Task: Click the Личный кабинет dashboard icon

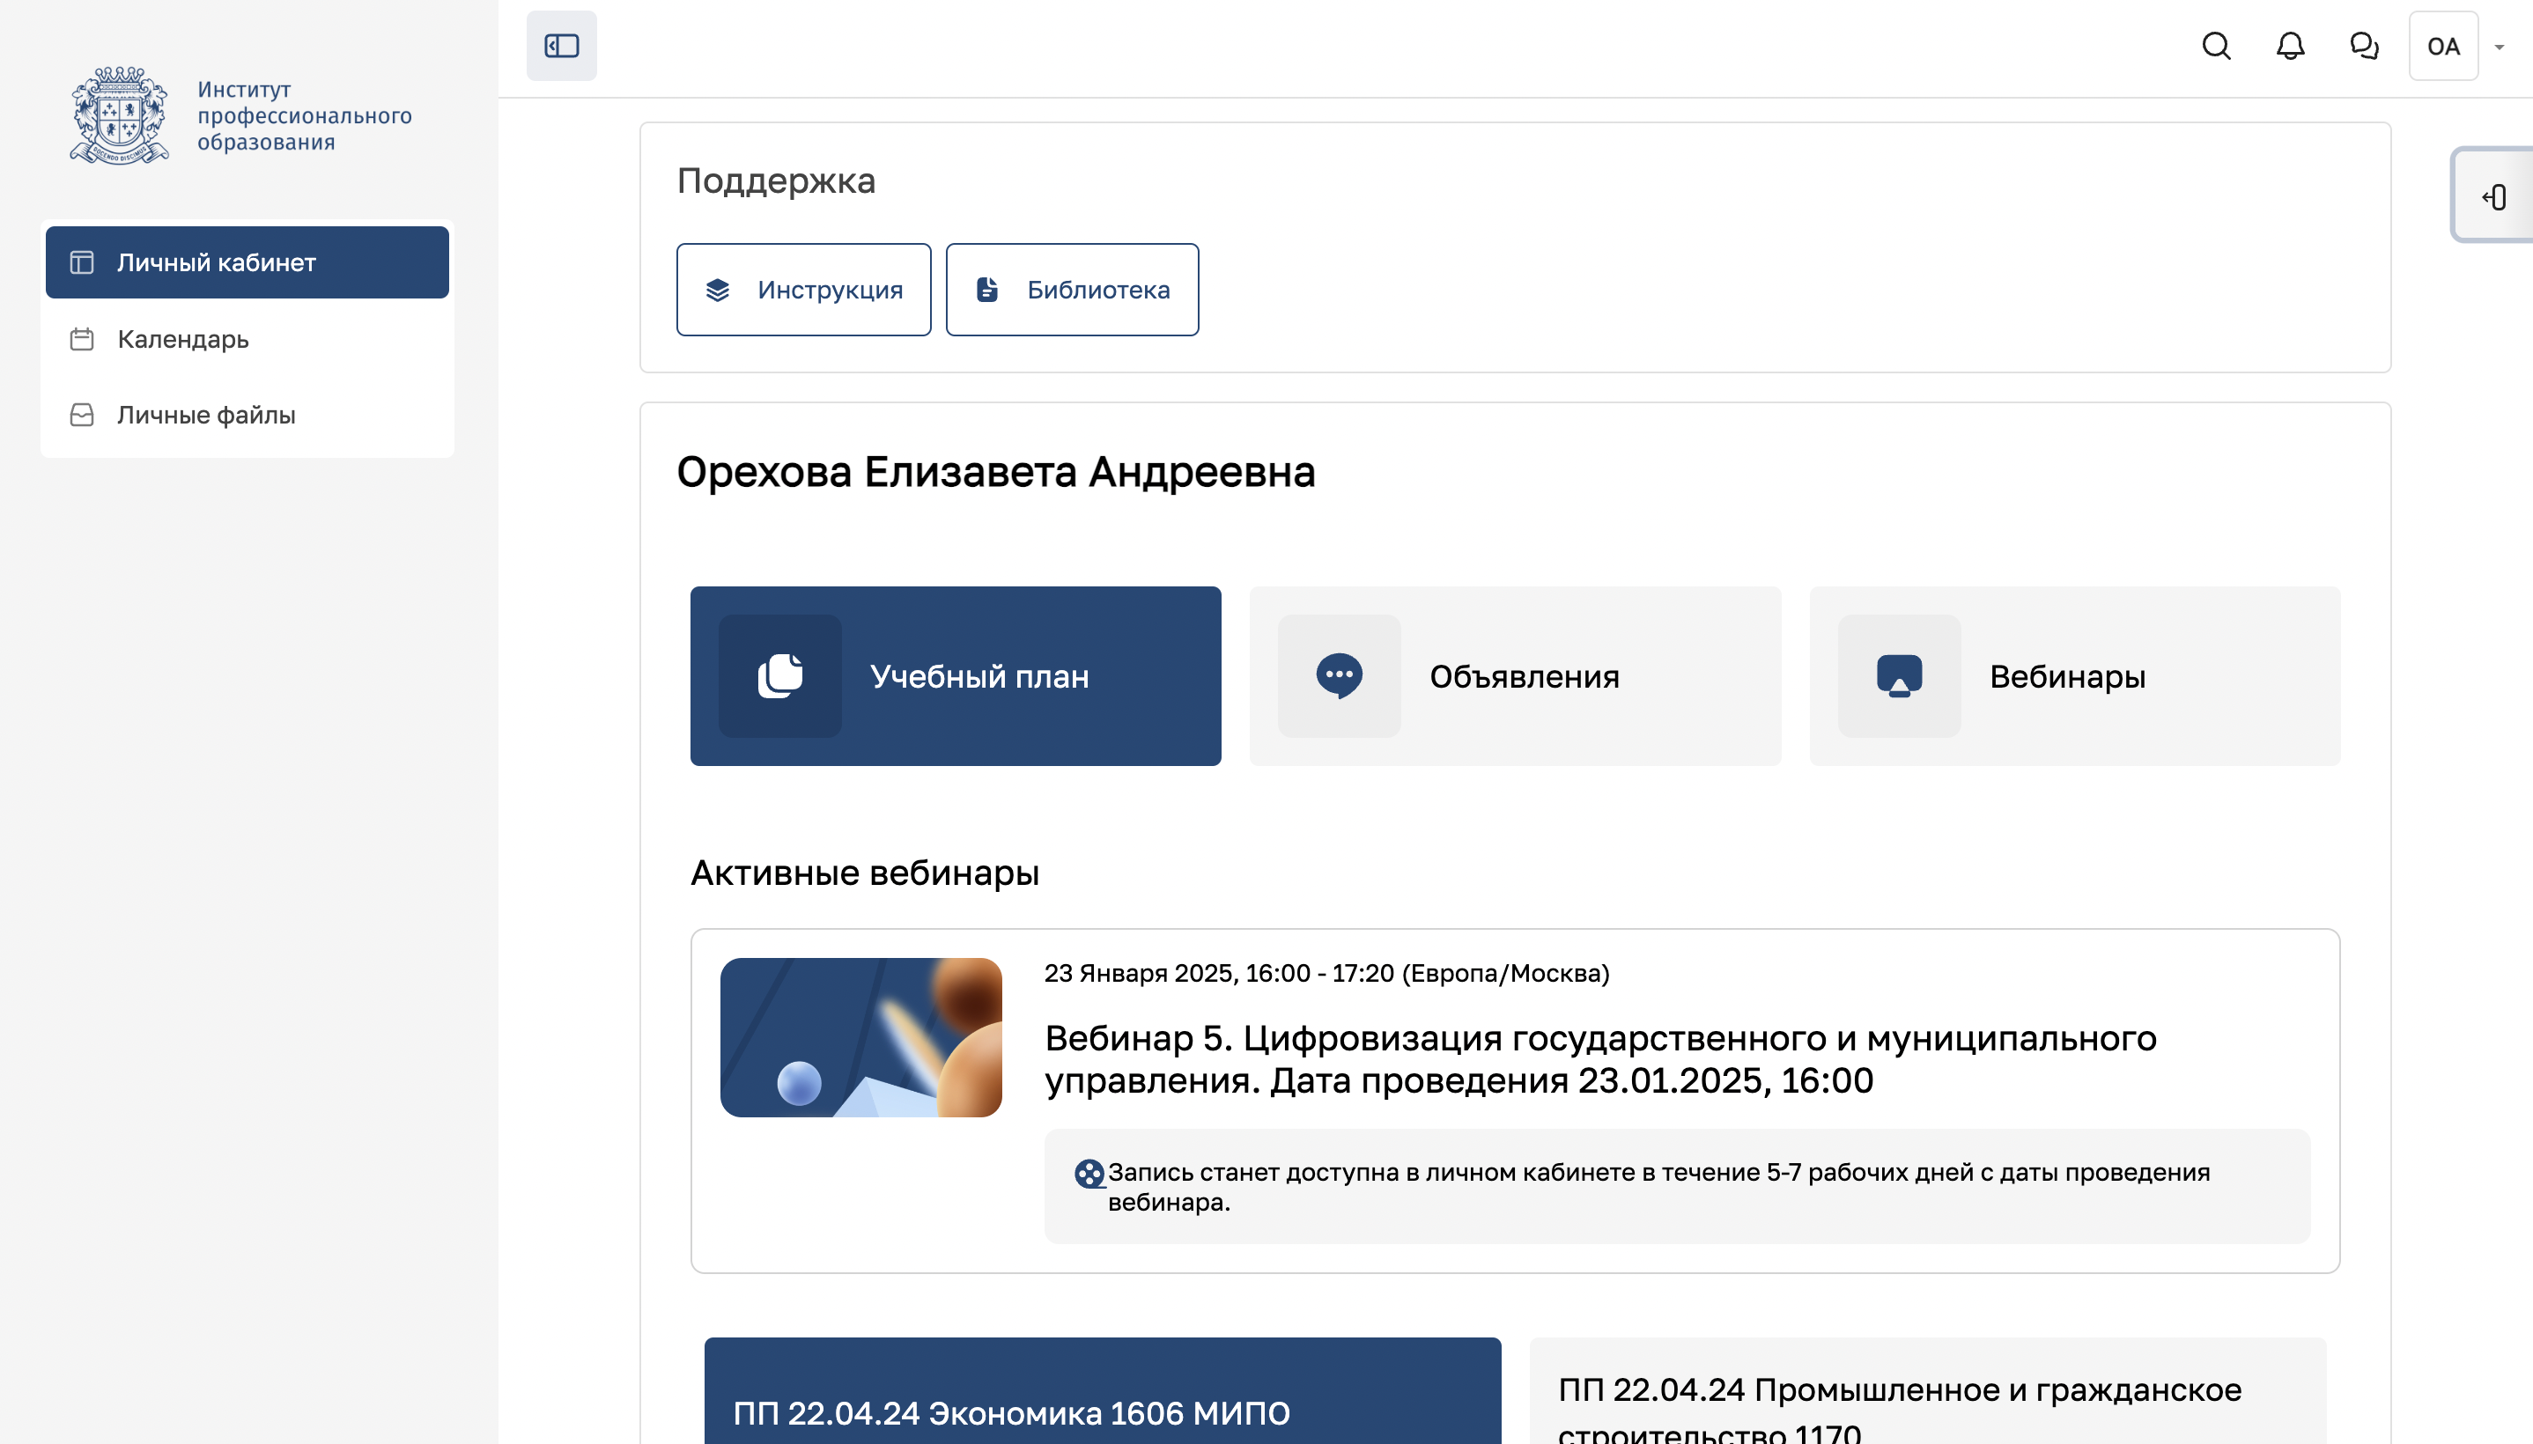Action: (82, 262)
